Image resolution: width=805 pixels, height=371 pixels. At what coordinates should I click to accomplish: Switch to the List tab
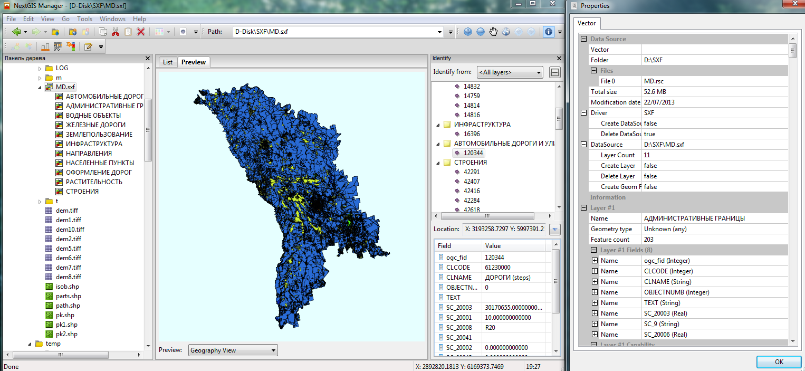pos(168,62)
